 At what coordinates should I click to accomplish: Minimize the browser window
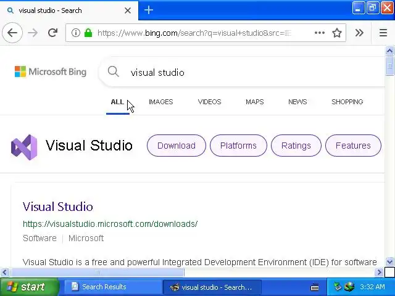tap(358, 8)
